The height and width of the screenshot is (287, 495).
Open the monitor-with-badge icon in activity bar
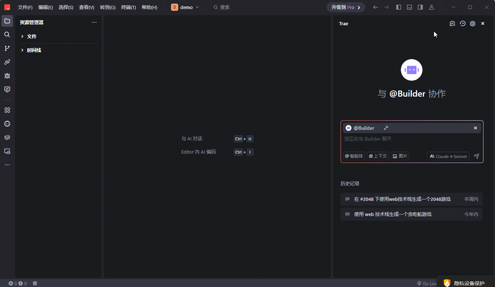7,151
